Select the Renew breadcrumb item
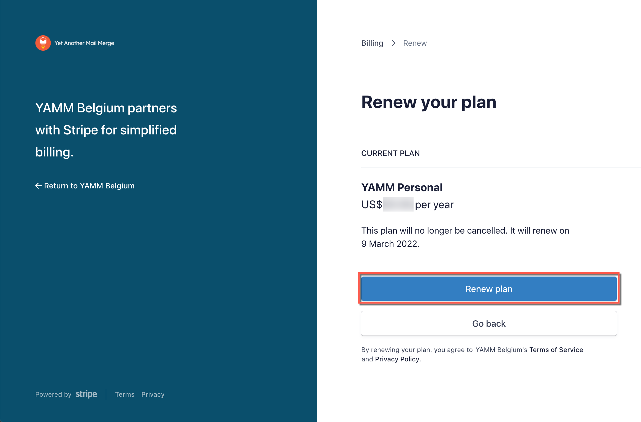This screenshot has height=422, width=641. [x=415, y=43]
